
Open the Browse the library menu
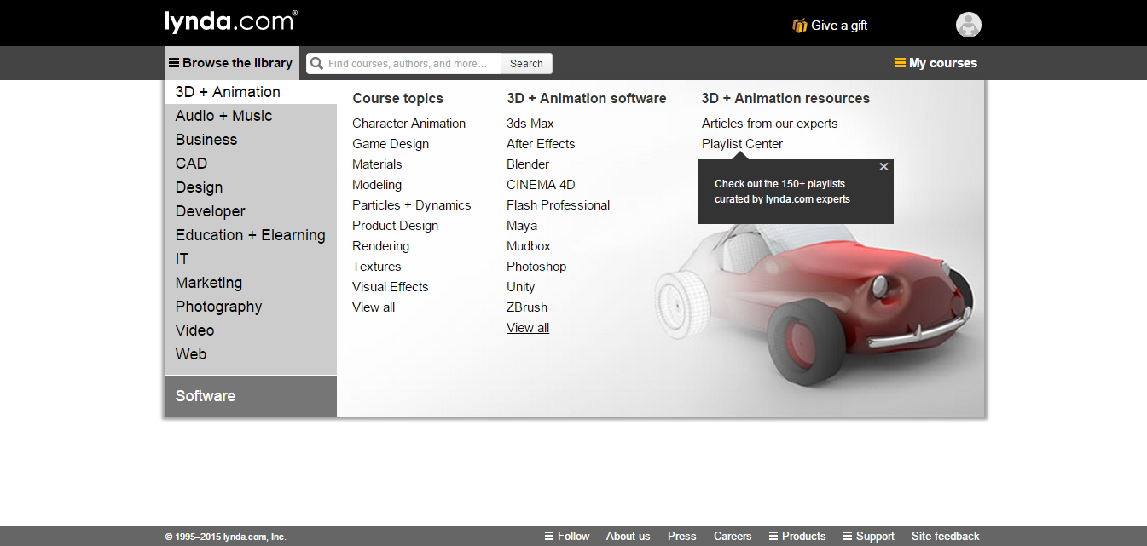(x=232, y=63)
